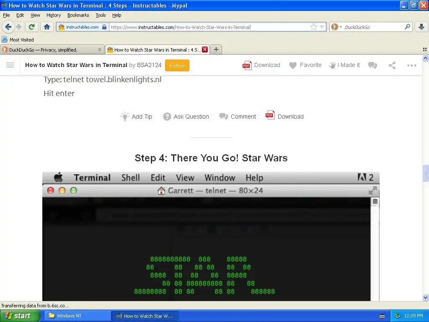429x322 pixels.
Task: Click the How to Watch Star W... taskbar button
Action: coord(145,316)
